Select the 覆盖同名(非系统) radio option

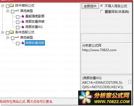coord(102,11)
